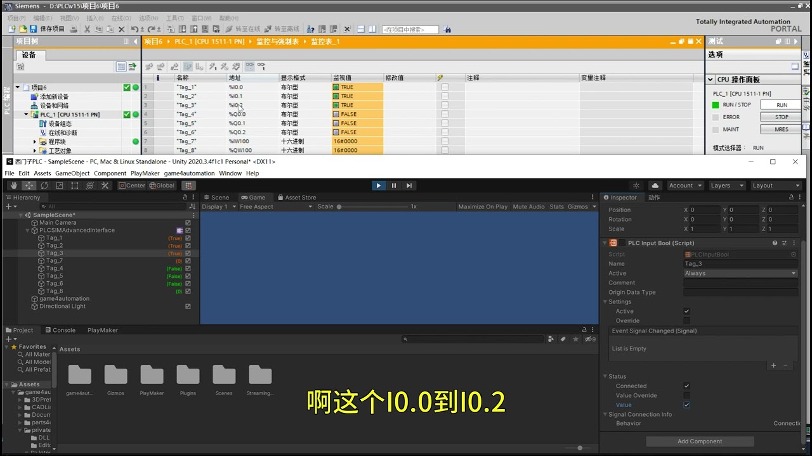Screen dimensions: 812x456
Task: Select the Rotate tool in Unity toolbar
Action: pos(44,186)
